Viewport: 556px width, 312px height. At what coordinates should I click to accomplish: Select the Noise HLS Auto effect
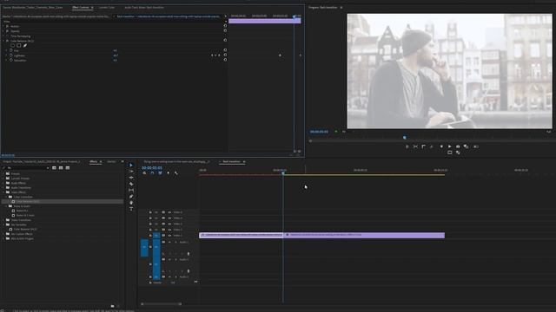point(25,216)
